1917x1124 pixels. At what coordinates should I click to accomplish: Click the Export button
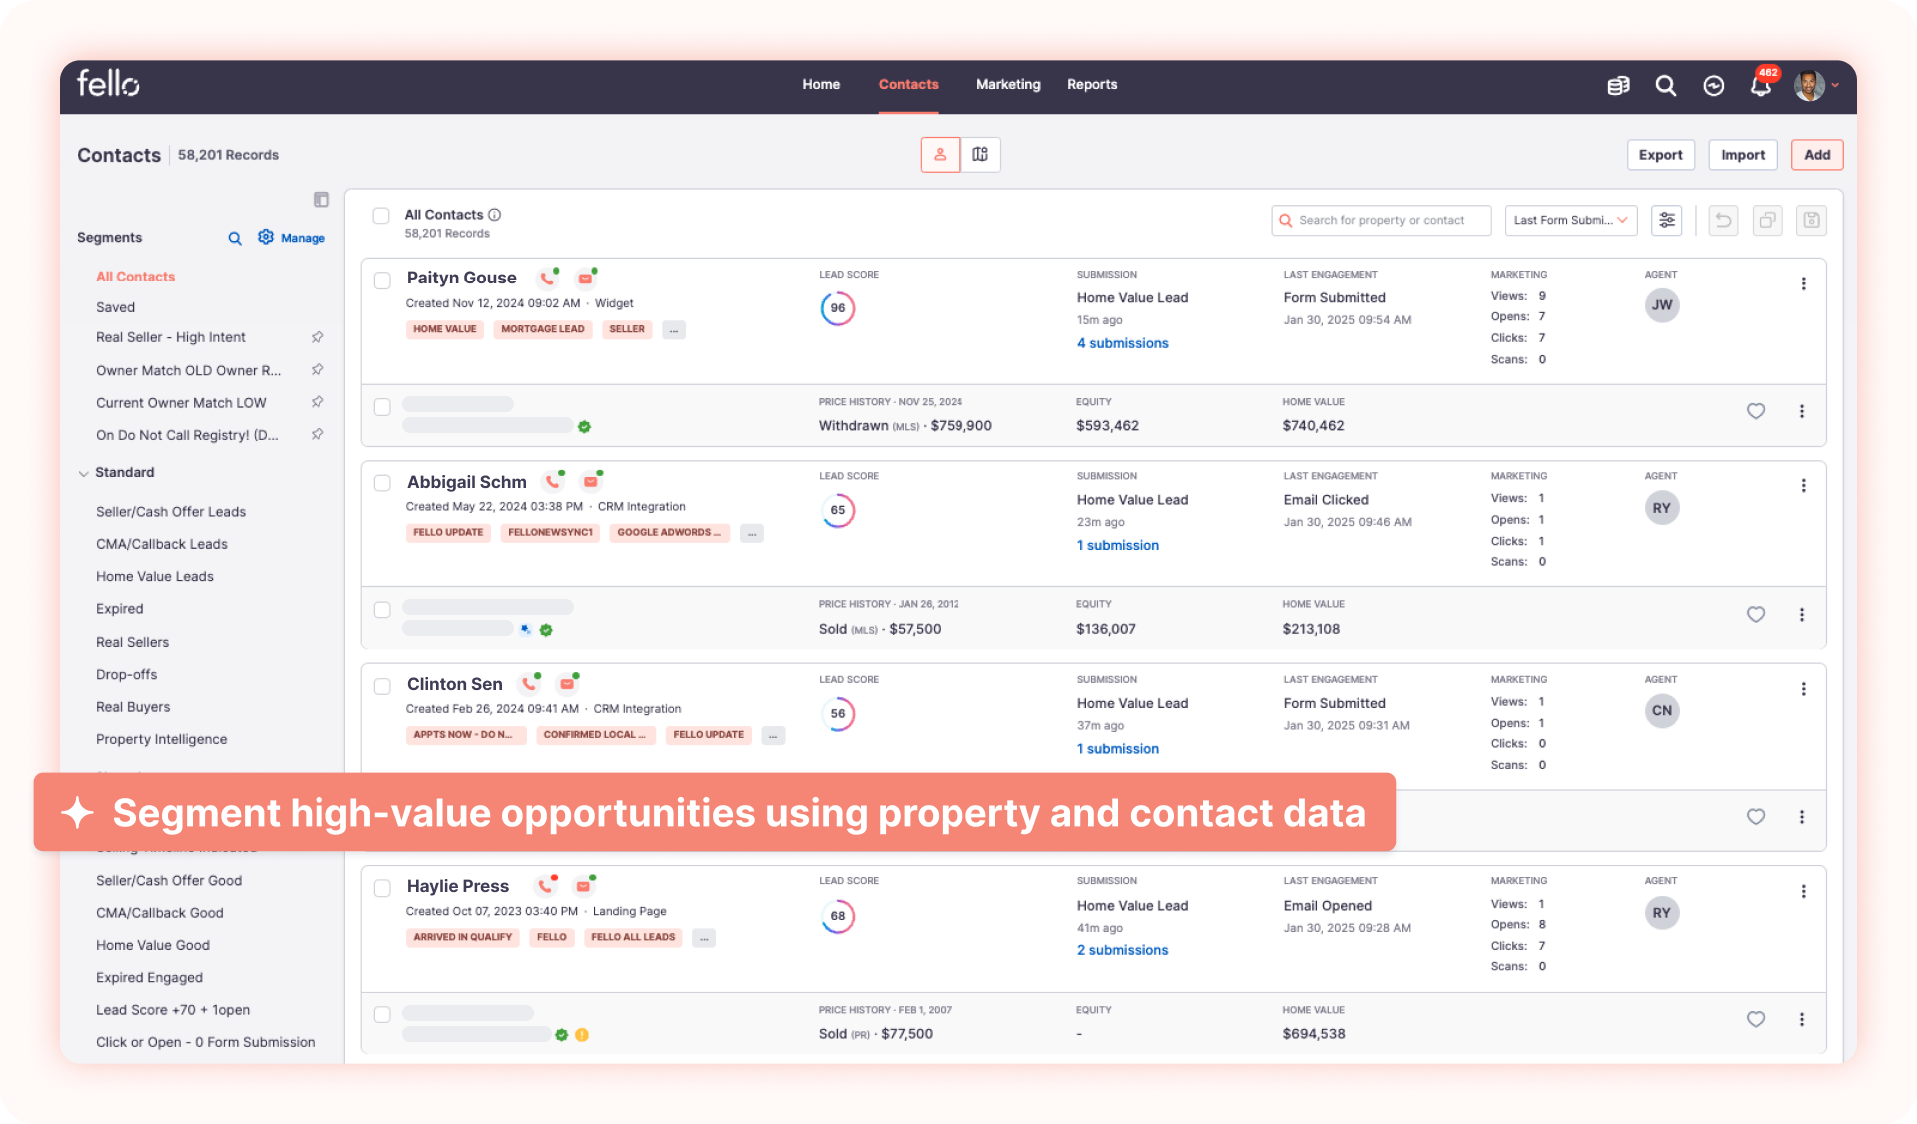pyautogui.click(x=1661, y=155)
